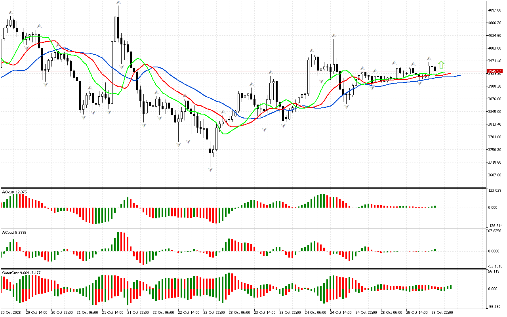Select the fractal arrow above the highest candle

coord(118,3)
